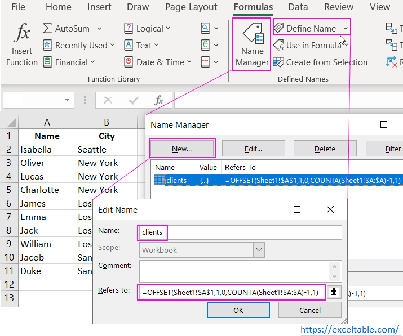Screen dimensions: 403x336
Task: Open the More Functions icon
Action: 205,62
